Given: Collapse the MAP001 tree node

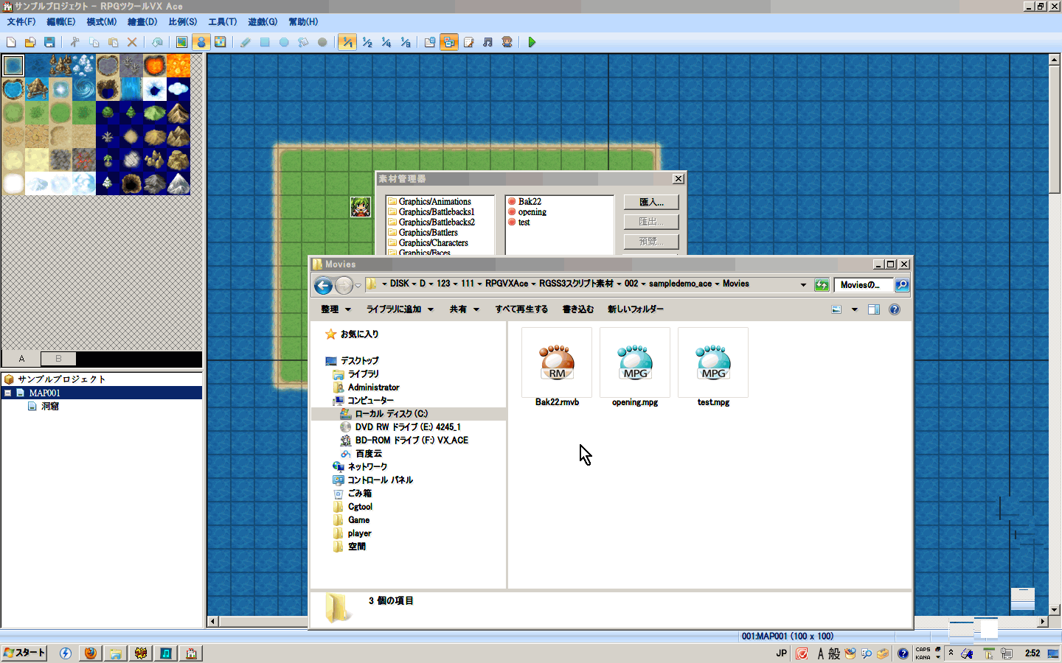Looking at the screenshot, I should pyautogui.click(x=7, y=393).
